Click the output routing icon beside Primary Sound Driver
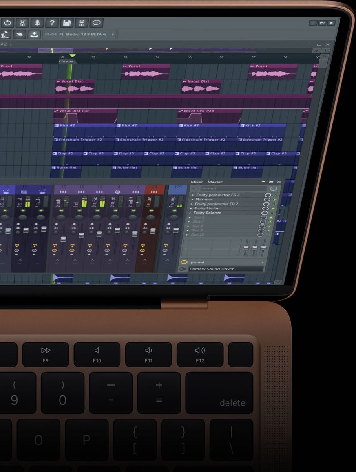Viewport: 356px width, 472px height. 183,269
